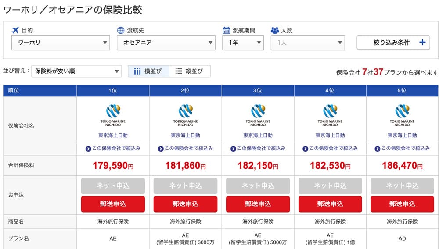Click 郵送申込 button in the 4位 column
The width and height of the screenshot is (439, 249).
(x=330, y=204)
